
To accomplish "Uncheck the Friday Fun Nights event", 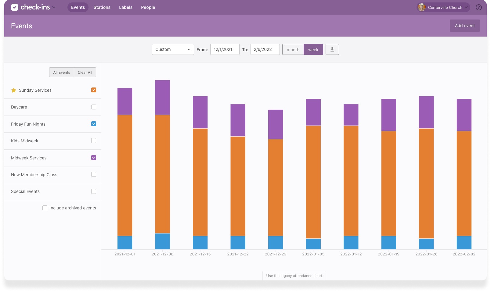I will point(94,124).
